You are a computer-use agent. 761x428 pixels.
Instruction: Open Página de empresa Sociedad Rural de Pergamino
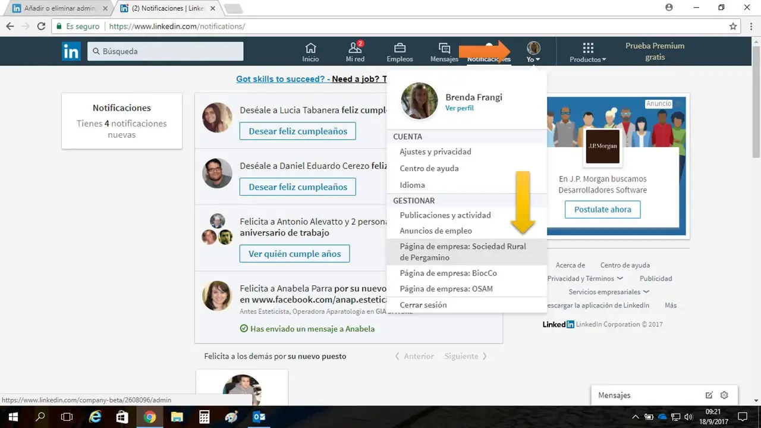pyautogui.click(x=466, y=251)
